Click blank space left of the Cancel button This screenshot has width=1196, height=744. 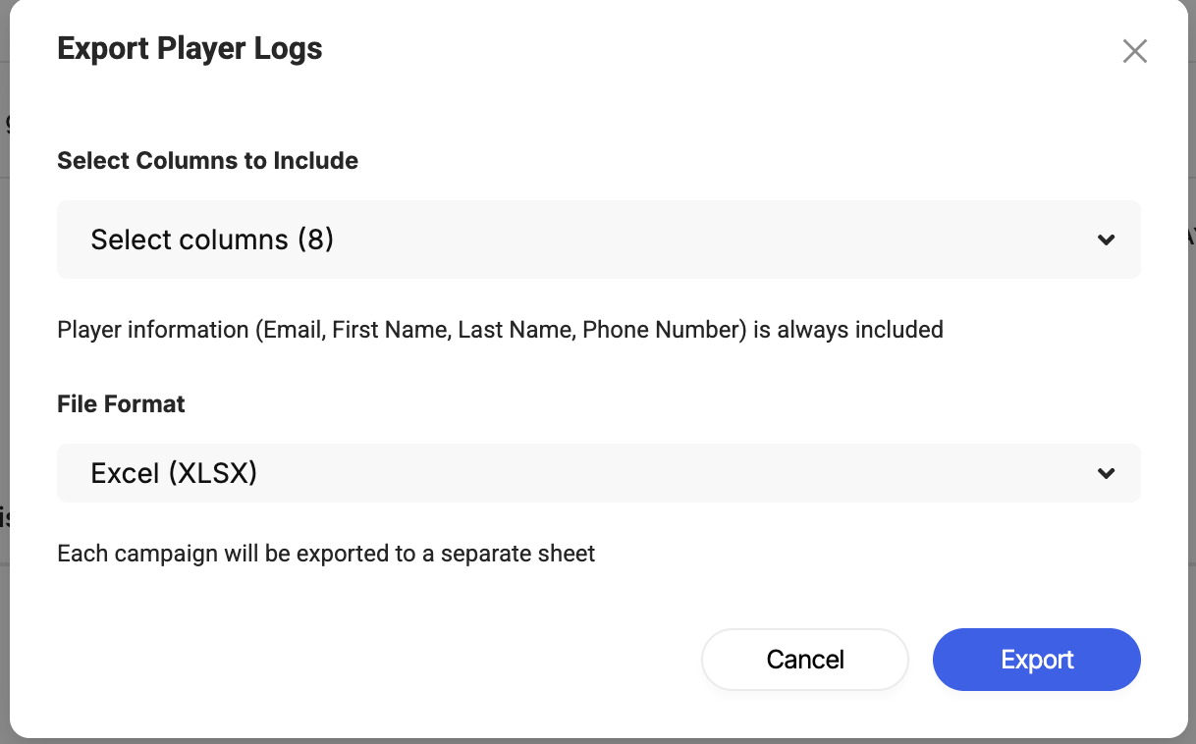coord(373,660)
